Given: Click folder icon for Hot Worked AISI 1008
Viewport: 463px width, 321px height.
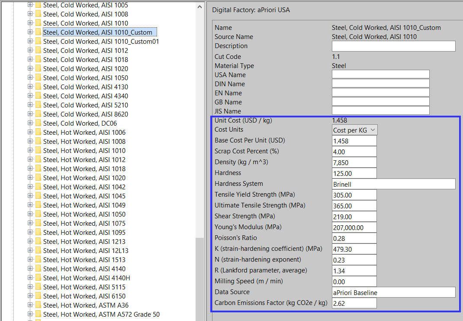Looking at the screenshot, I should pos(38,142).
